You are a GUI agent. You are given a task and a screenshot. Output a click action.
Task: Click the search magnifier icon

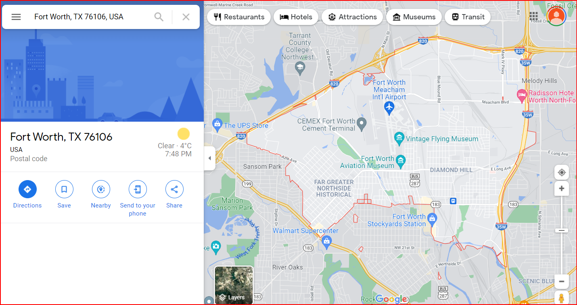(159, 17)
